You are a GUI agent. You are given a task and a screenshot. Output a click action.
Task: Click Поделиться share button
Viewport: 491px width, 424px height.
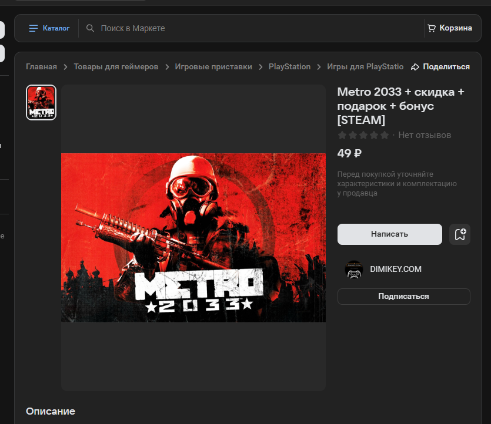[x=440, y=66]
